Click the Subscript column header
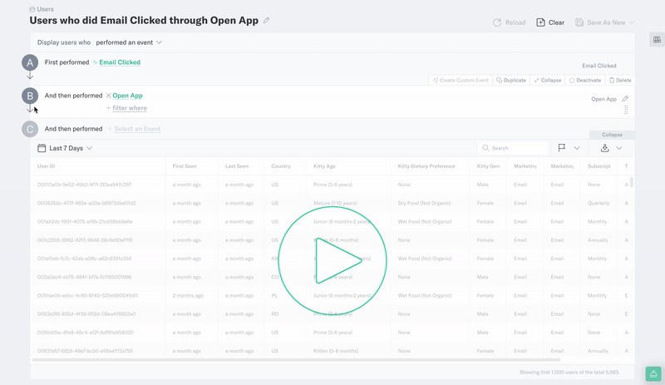This screenshot has width=665, height=385. coord(598,166)
